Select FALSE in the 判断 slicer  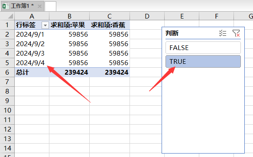click(203, 48)
